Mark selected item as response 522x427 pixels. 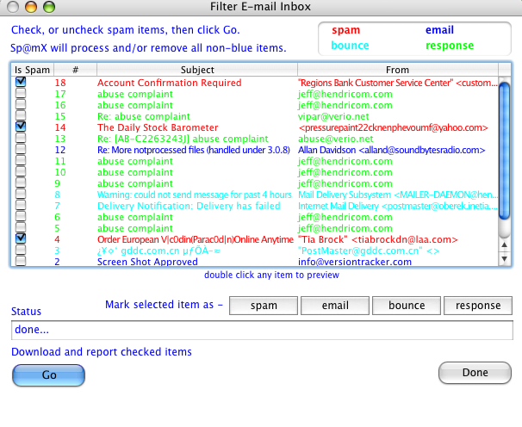[477, 306]
